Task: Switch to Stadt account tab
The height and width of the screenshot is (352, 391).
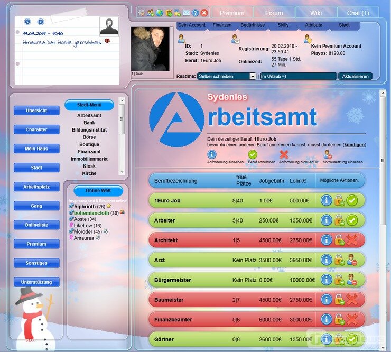Action: [344, 25]
